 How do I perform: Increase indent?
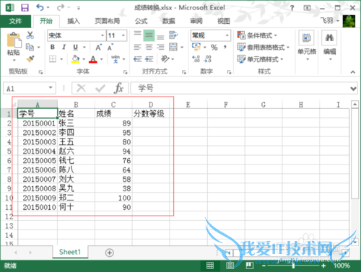(x=149, y=59)
